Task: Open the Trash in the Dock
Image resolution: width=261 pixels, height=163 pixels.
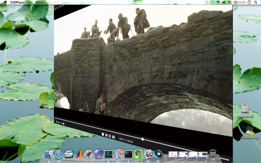Action: point(213,154)
